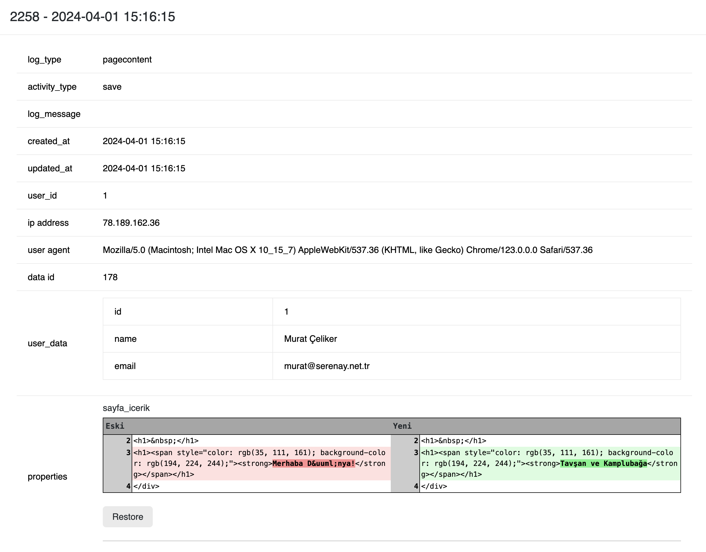Click the data id value 178

[110, 277]
